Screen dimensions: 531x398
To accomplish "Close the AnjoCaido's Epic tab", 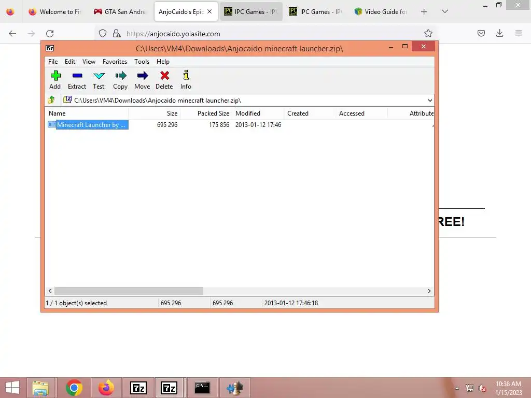I will pos(209,11).
